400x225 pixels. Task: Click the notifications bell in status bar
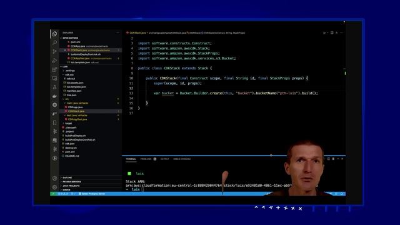[x=342, y=194]
